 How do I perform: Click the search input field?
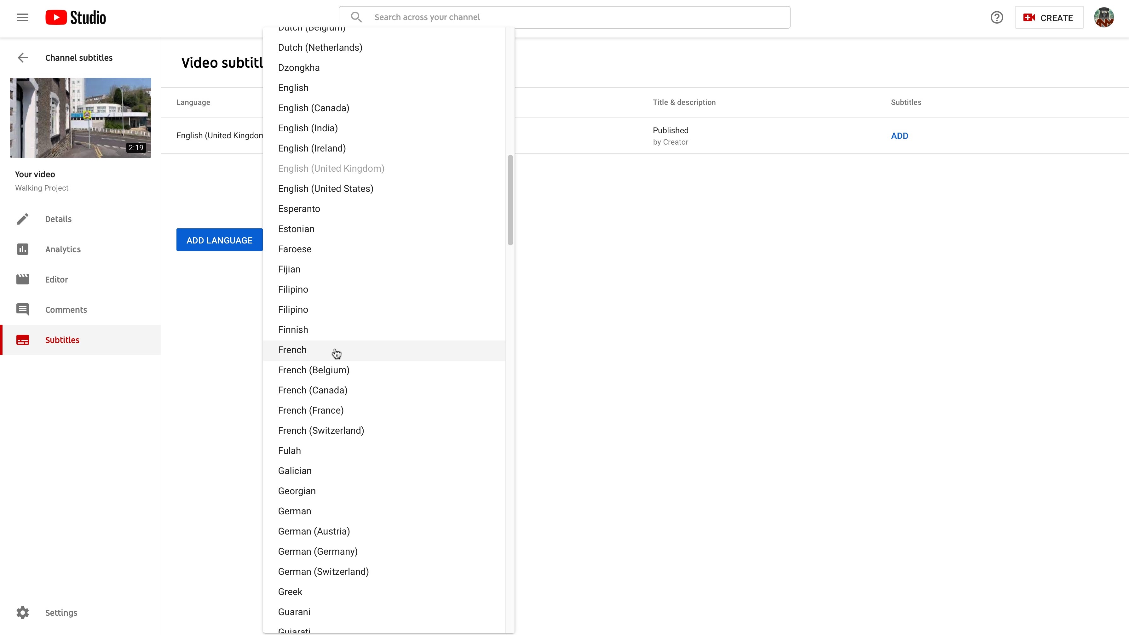coord(565,17)
